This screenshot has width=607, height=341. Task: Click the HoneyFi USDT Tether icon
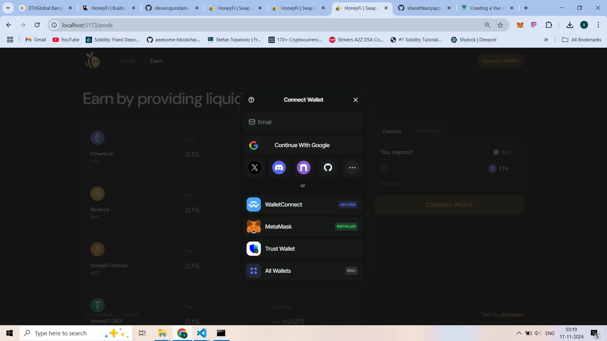(x=97, y=305)
